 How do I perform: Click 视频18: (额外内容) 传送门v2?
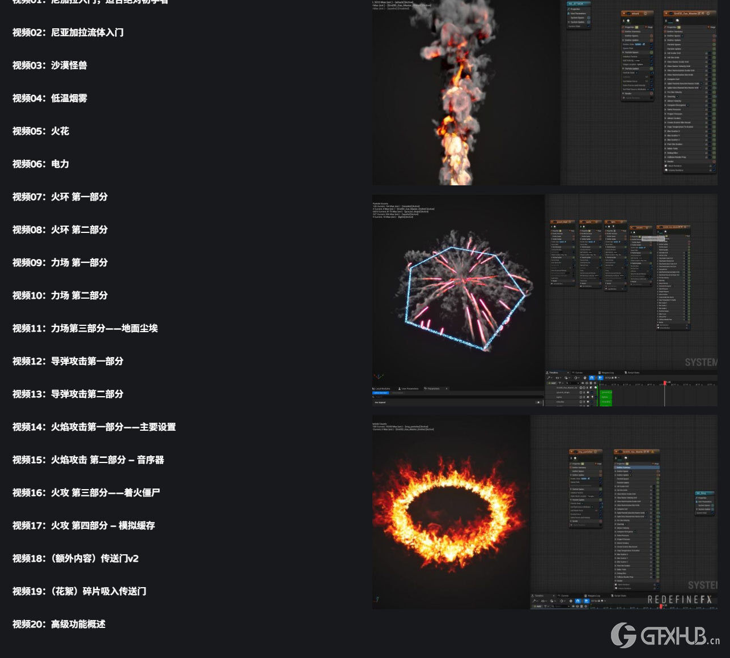(x=75, y=558)
